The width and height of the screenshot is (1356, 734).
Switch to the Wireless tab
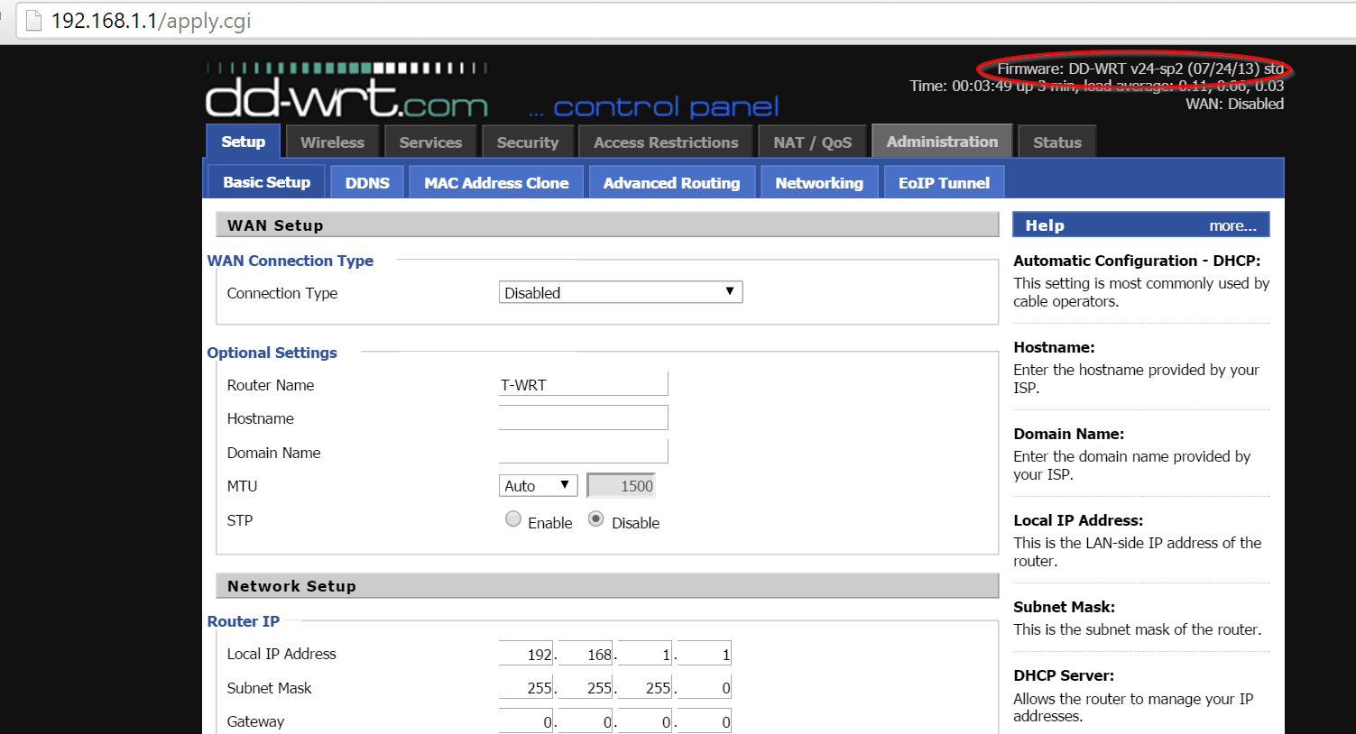pyautogui.click(x=332, y=142)
